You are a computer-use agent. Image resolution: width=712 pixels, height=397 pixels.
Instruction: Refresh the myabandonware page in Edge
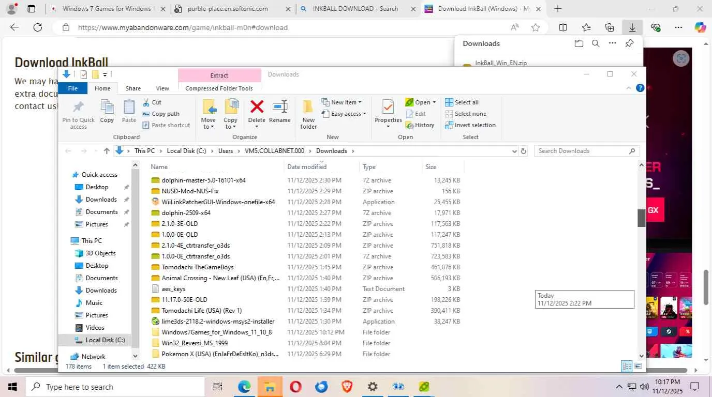click(x=37, y=27)
